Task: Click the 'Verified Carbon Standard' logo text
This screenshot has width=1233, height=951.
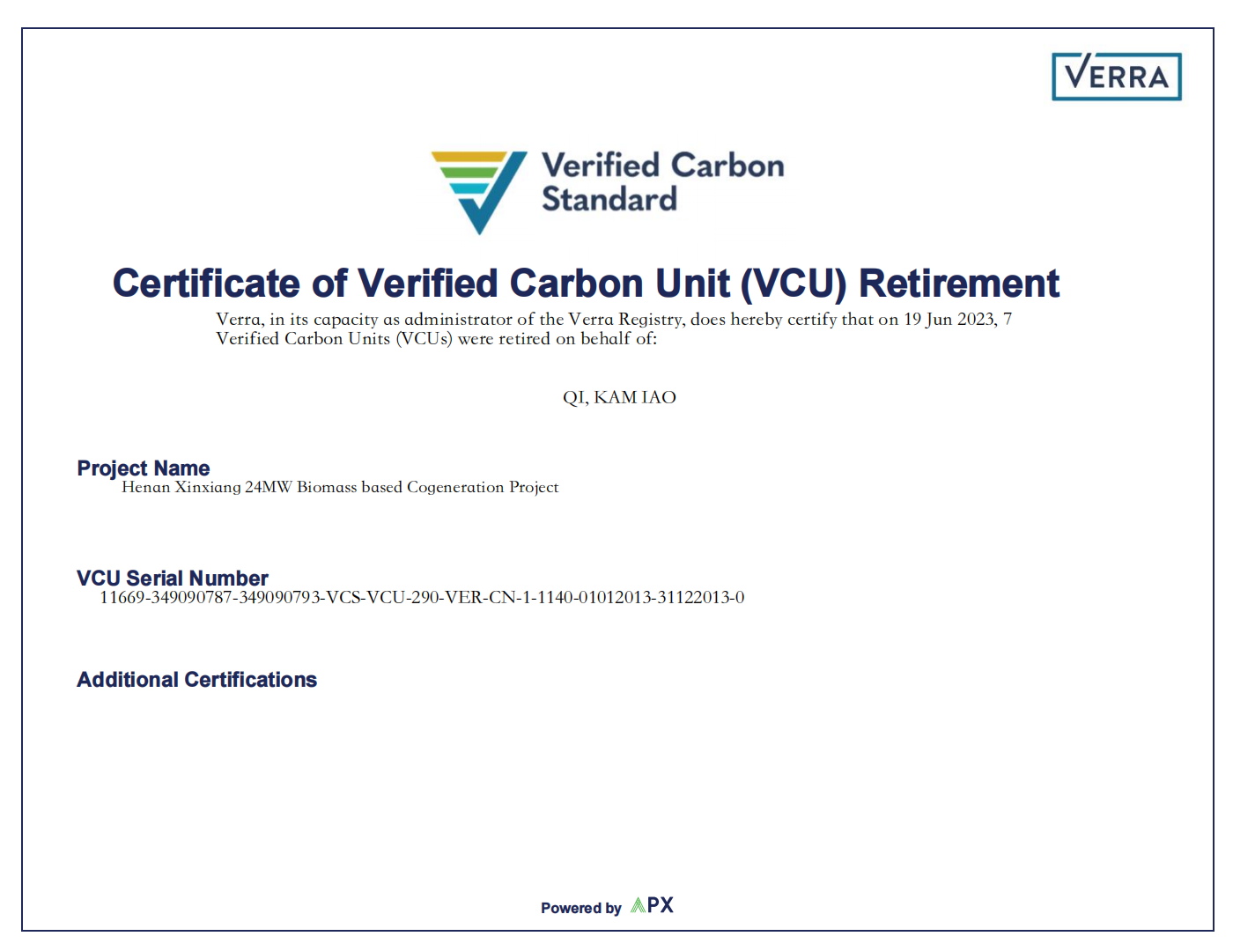Action: click(662, 182)
